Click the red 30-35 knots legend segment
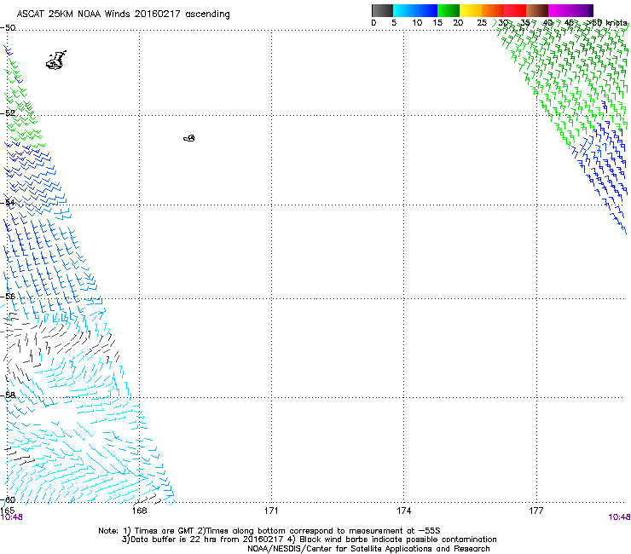631x554 pixels. click(x=515, y=10)
